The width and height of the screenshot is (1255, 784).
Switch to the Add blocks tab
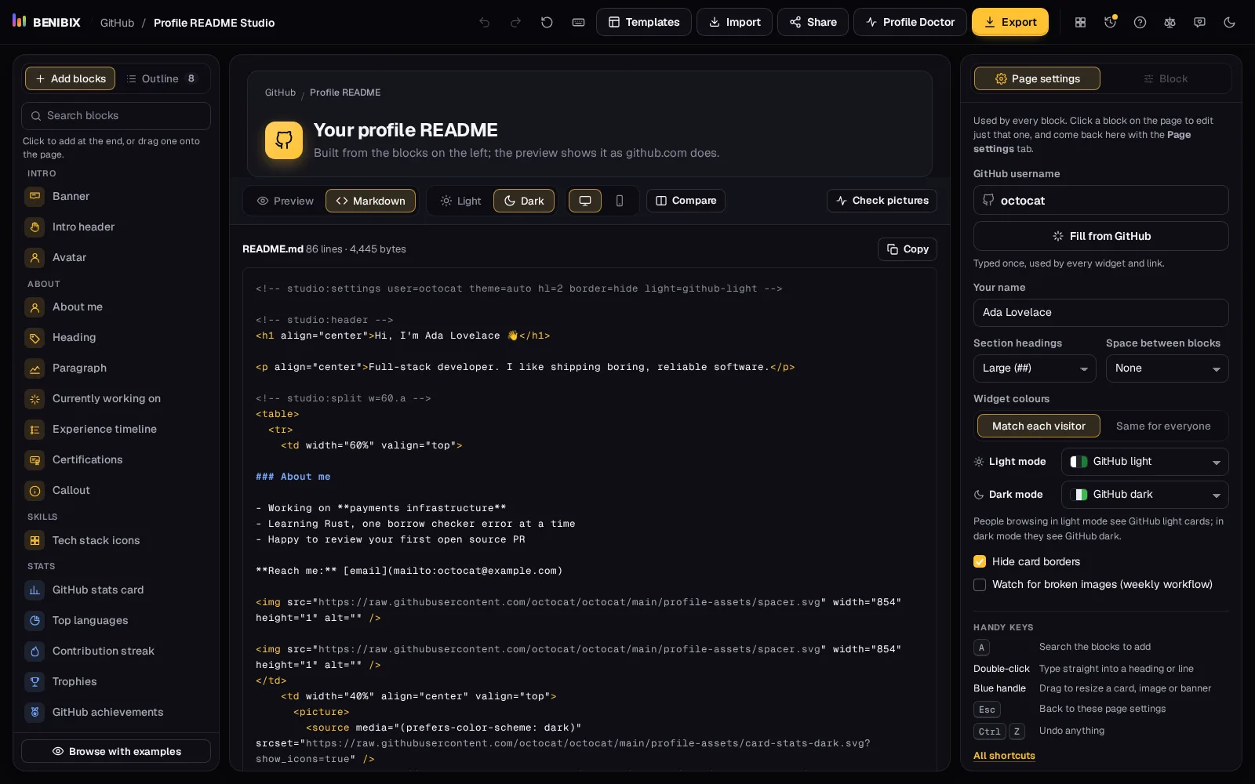(x=71, y=78)
